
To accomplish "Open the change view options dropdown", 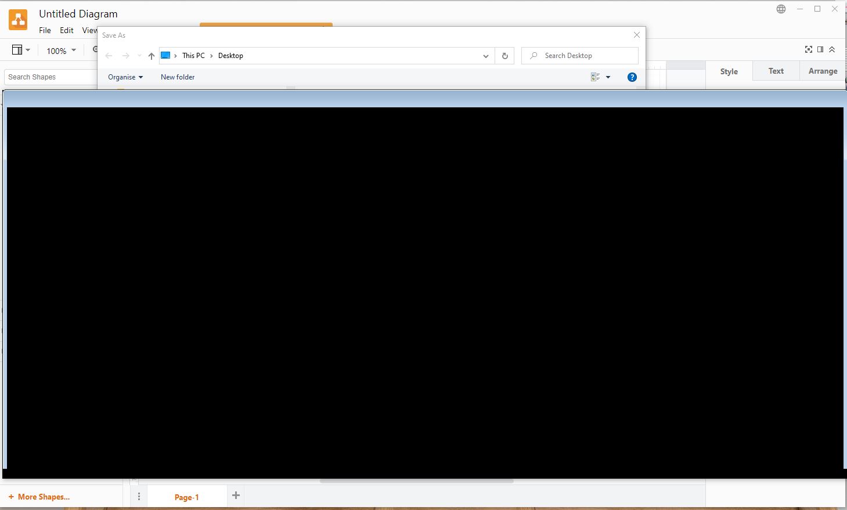I will point(601,77).
